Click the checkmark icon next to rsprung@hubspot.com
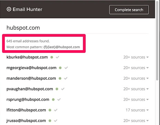Screen dimensions: 160x125 pos(59,100)
